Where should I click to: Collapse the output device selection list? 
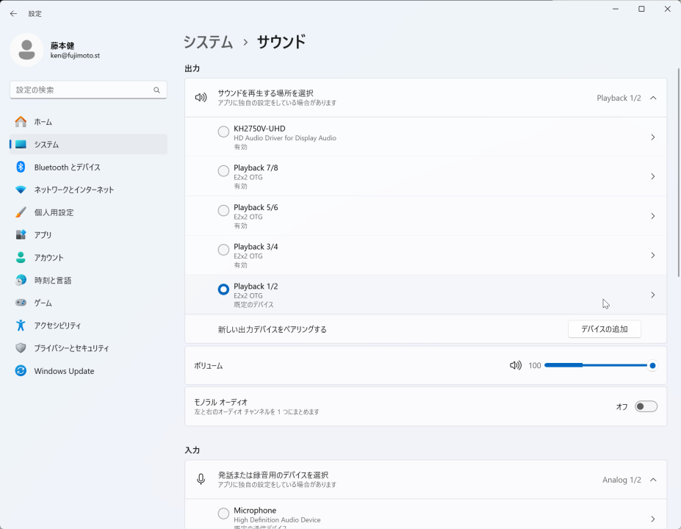[x=652, y=97]
